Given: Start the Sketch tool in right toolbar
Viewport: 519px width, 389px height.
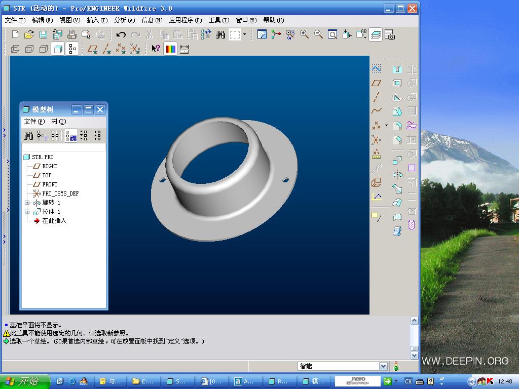Looking at the screenshot, I should click(377, 69).
